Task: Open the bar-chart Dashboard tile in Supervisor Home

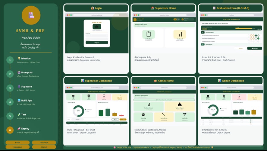Action: pos(180,38)
